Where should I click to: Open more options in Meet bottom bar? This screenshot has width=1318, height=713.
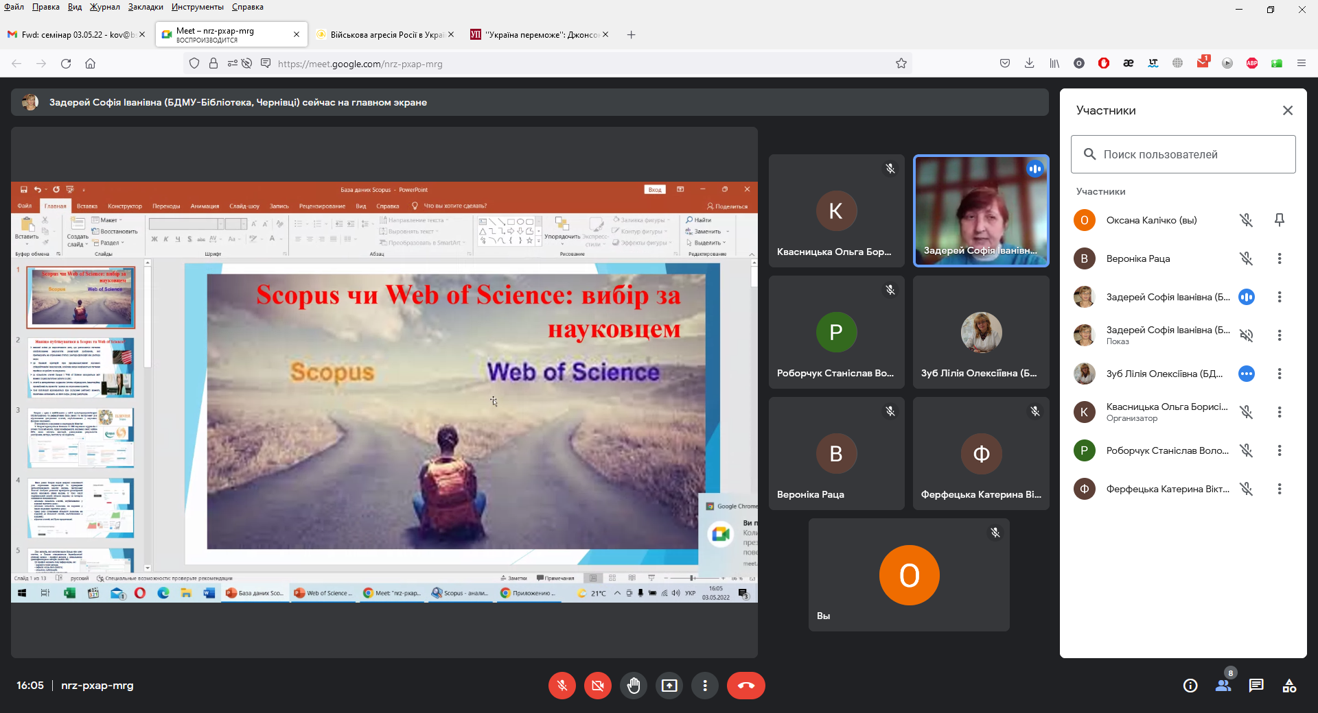click(705, 686)
